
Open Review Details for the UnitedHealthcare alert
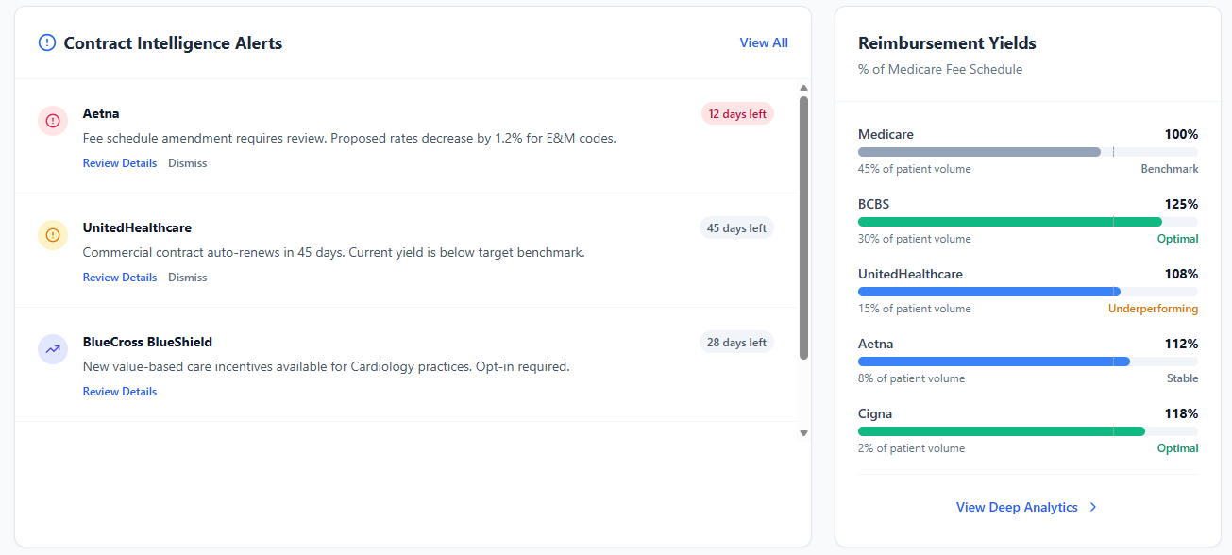120,277
